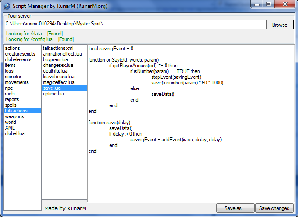Focus the server path input field
Viewport: 298px width, 217px height.
click(x=135, y=24)
